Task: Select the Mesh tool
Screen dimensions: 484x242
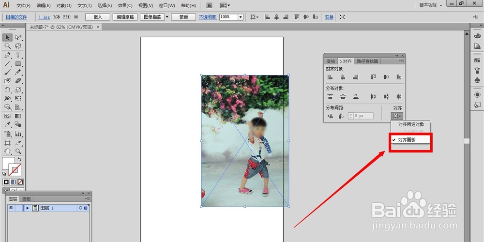Action: coord(7,116)
